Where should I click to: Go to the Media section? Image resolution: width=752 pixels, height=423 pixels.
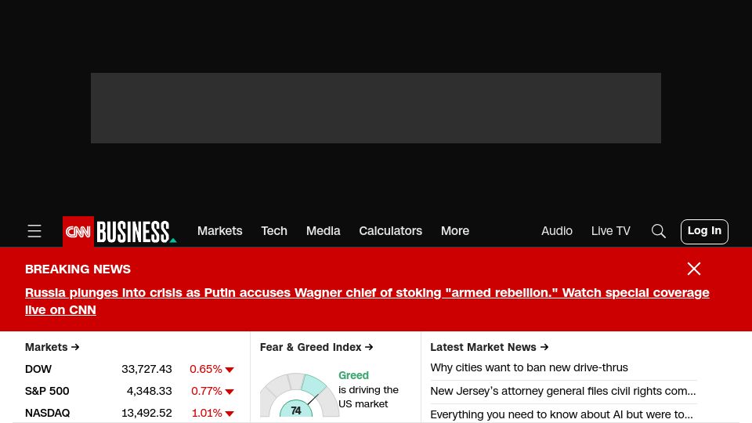click(x=324, y=230)
